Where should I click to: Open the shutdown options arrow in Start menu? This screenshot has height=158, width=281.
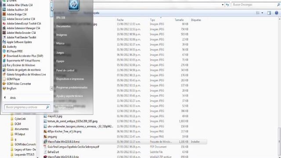click(x=71, y=107)
